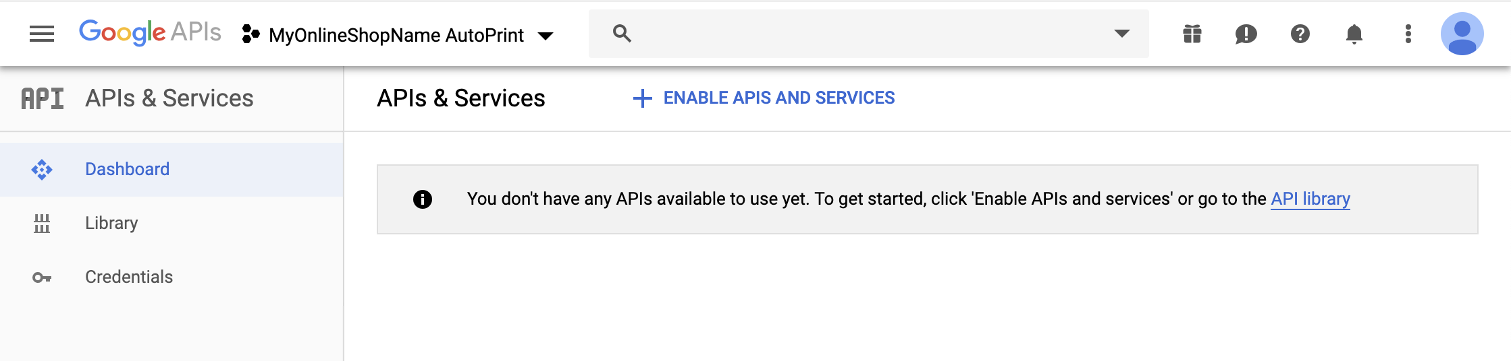Click the user account avatar
The width and height of the screenshot is (1511, 361).
[x=1462, y=34]
